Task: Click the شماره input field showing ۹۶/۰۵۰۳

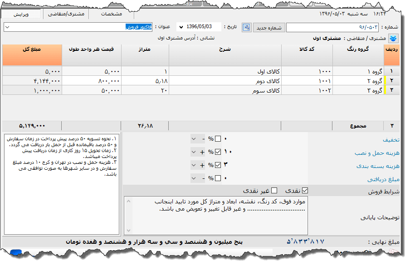Action: (332, 27)
